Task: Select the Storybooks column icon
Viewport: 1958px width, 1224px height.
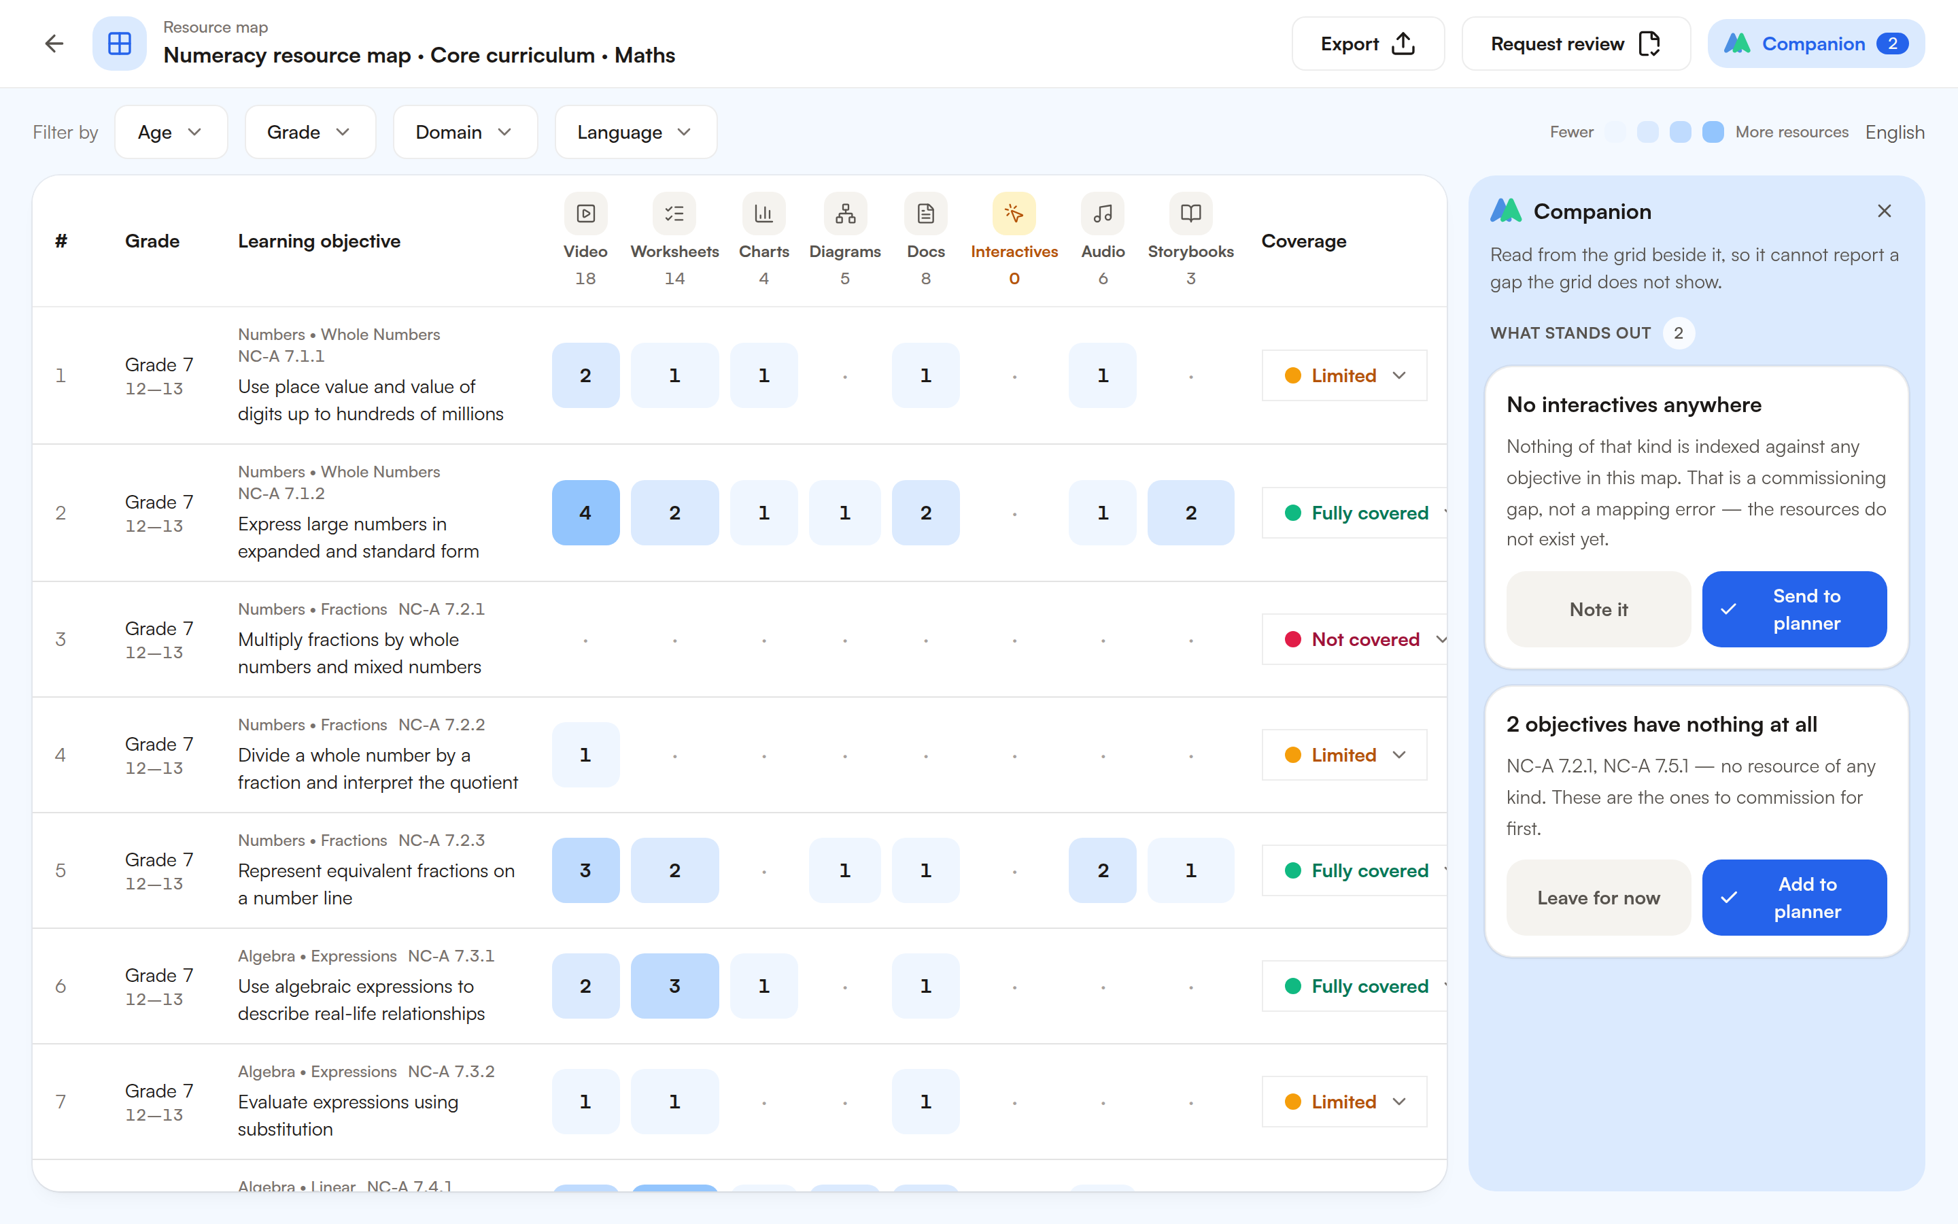Action: [x=1191, y=214]
